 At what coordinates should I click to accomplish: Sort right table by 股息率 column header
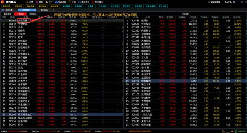(226, 17)
